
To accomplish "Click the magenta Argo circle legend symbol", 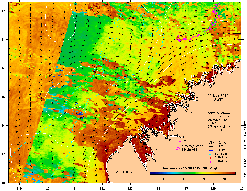I will click(x=180, y=141).
